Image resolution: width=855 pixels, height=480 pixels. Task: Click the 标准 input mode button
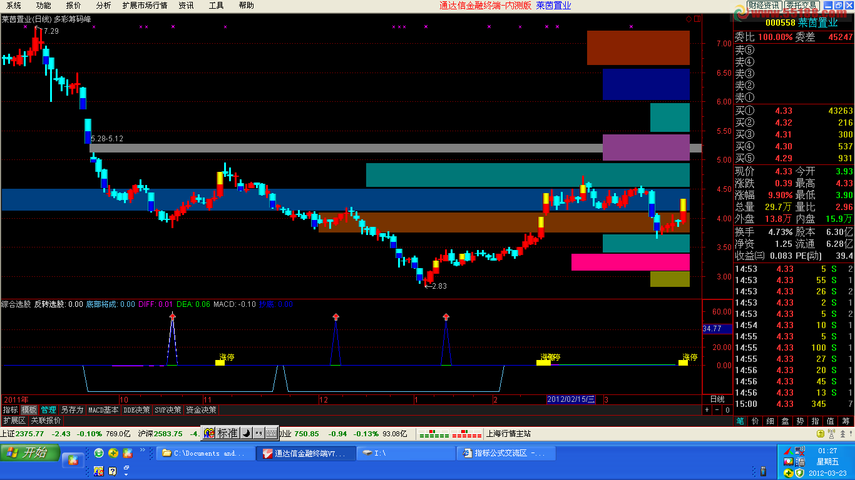(228, 433)
